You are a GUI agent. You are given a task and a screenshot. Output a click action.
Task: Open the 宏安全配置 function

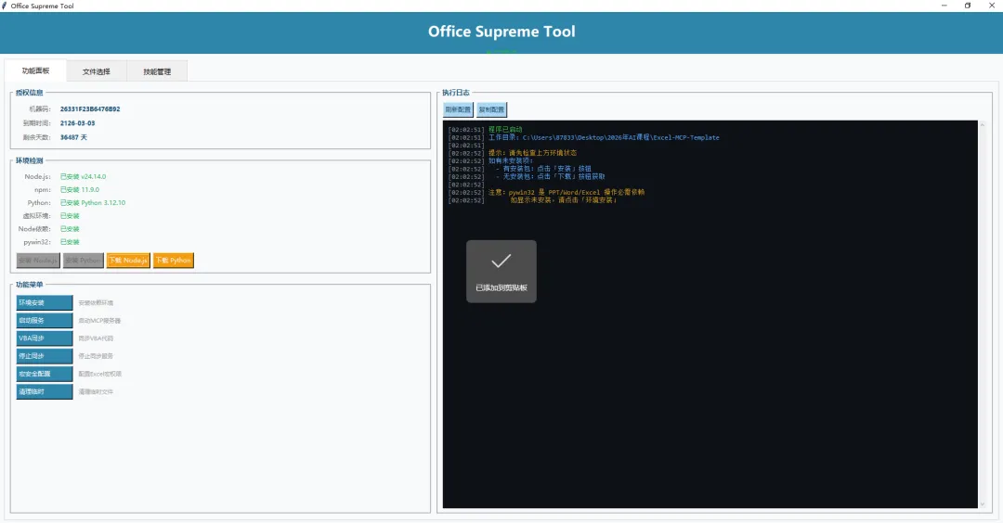point(45,374)
